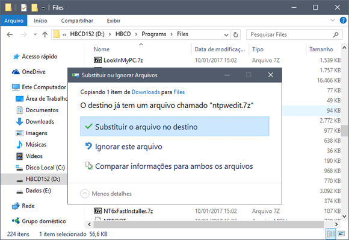Sort by the Tamanho column header
349x240 pixels.
pyautogui.click(x=321, y=49)
